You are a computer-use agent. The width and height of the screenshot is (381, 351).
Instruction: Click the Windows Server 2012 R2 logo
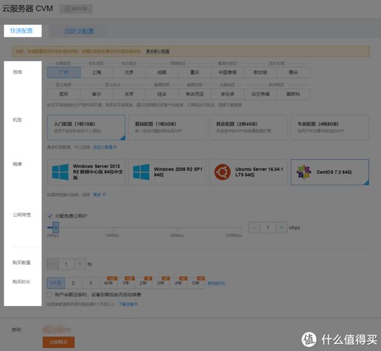[60, 172]
